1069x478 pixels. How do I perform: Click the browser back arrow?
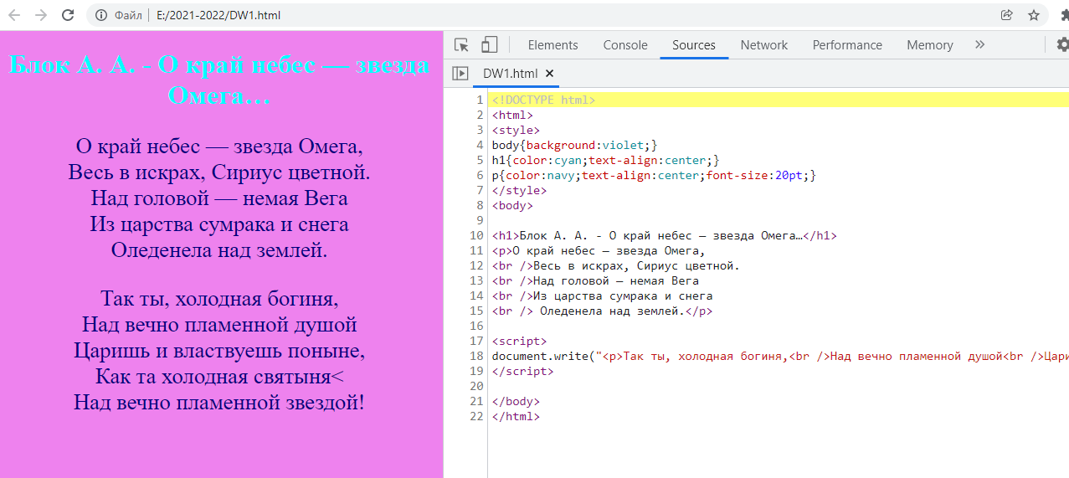coord(14,15)
